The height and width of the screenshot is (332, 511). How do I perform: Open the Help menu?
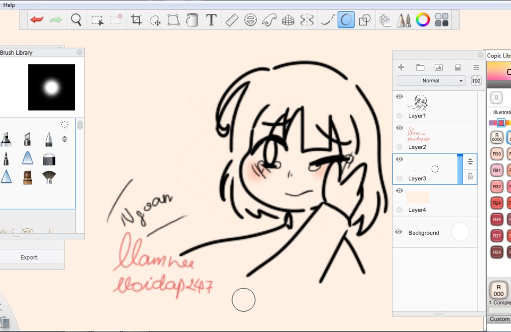coord(9,5)
